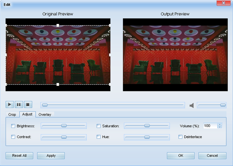This screenshot has width=233, height=166.
Task: Confirm edits with the OK button
Action: pos(181,156)
